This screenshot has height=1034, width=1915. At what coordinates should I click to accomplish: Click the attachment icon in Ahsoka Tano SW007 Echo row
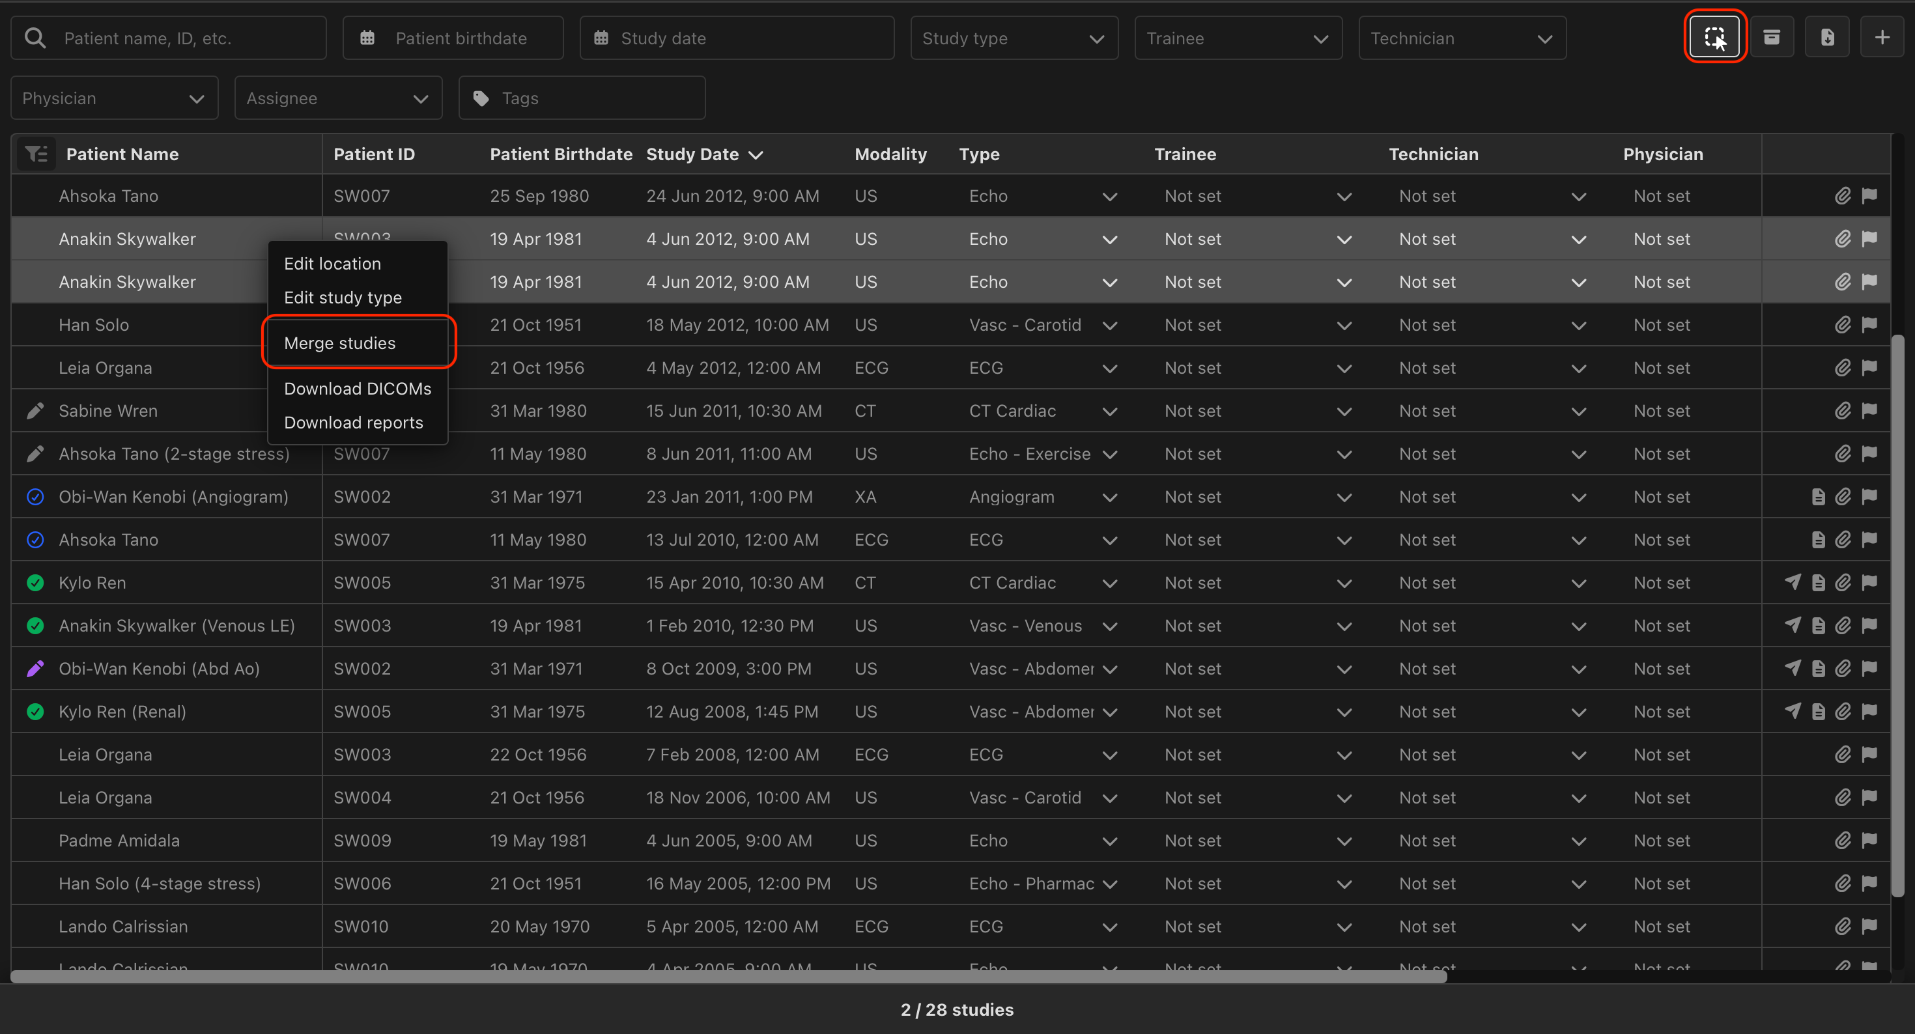pyautogui.click(x=1842, y=195)
